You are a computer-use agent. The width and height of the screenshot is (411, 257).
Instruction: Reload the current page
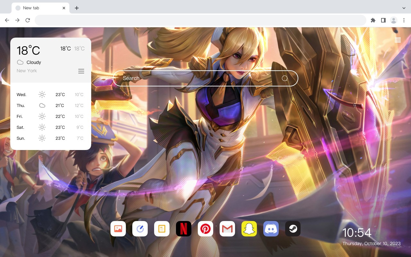[x=28, y=20]
